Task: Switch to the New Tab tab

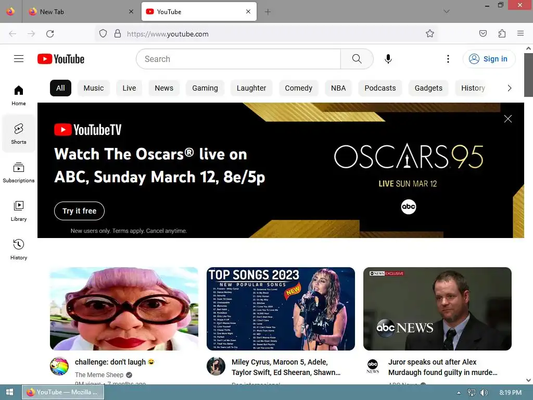Action: click(x=81, y=11)
